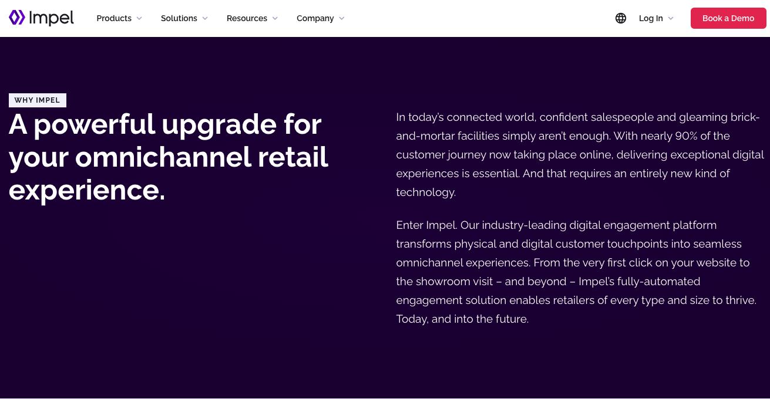Expand the chevron next to Company

(342, 18)
